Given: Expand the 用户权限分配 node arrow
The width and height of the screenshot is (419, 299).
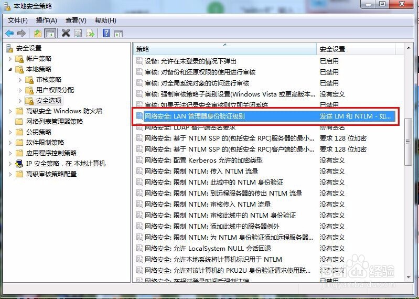Looking at the screenshot, I should coord(20,90).
